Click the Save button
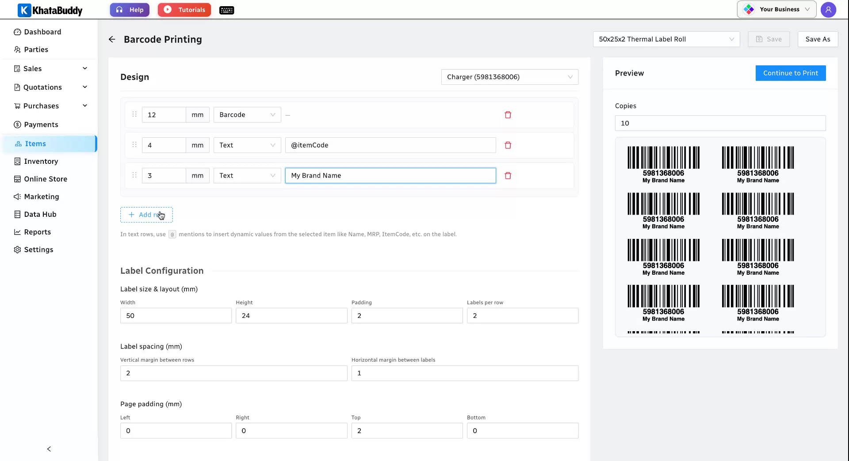The height and width of the screenshot is (461, 849). 769,39
